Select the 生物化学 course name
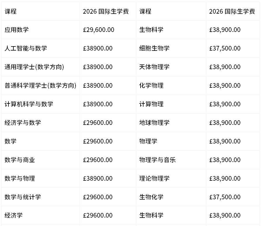Screen dimensions: 261x226 151,197
